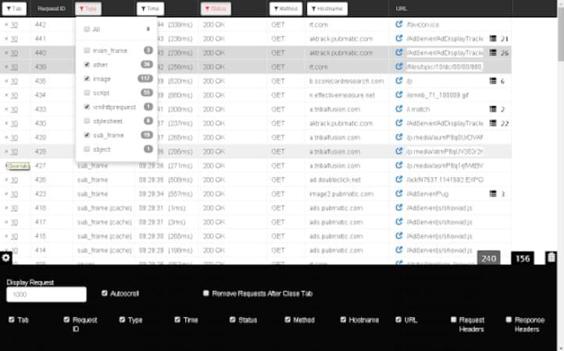Open tab 10 link in row 430
564x351 pixels.
[x=14, y=123]
